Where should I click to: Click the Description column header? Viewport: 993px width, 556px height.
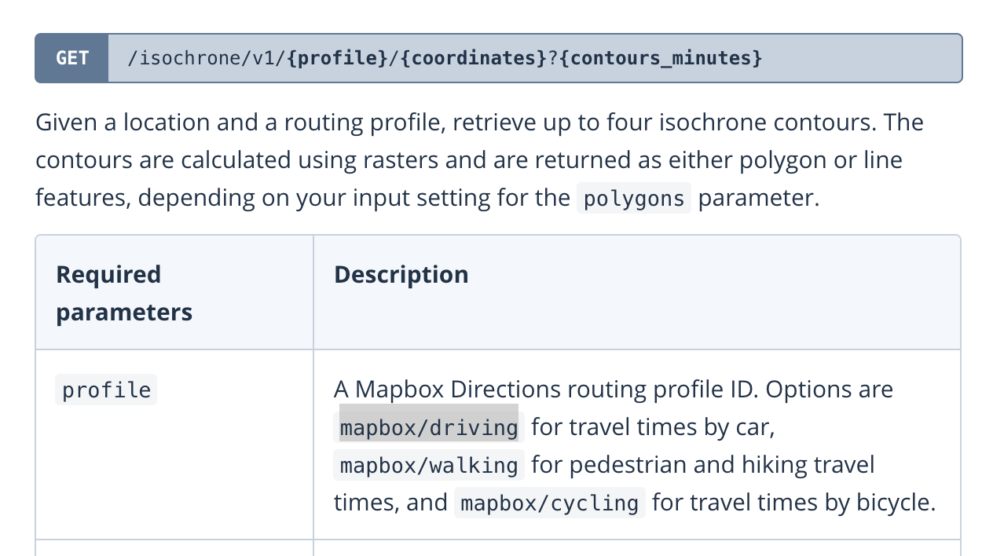[x=401, y=274]
